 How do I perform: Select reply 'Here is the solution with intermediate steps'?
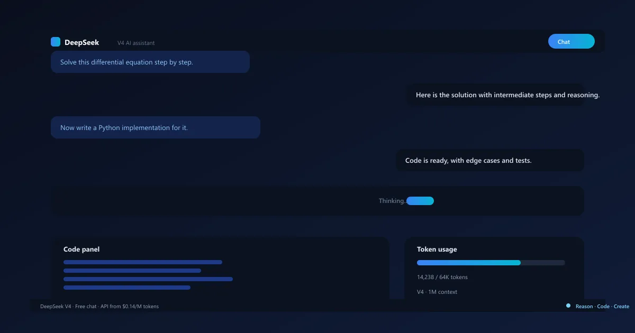point(495,95)
